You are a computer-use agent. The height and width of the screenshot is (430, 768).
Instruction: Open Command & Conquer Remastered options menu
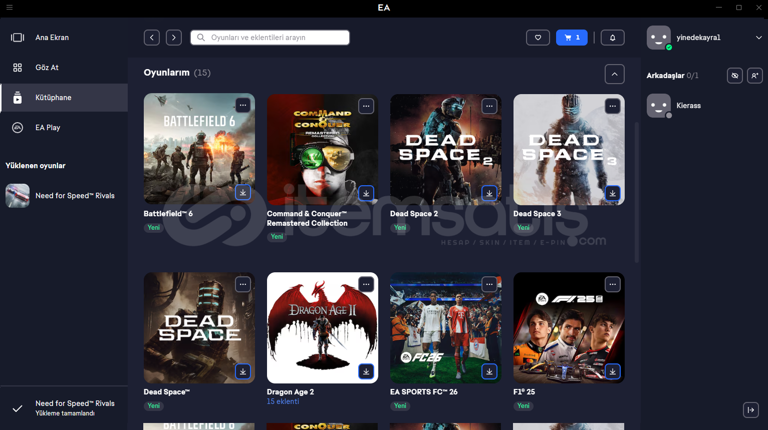tap(366, 106)
